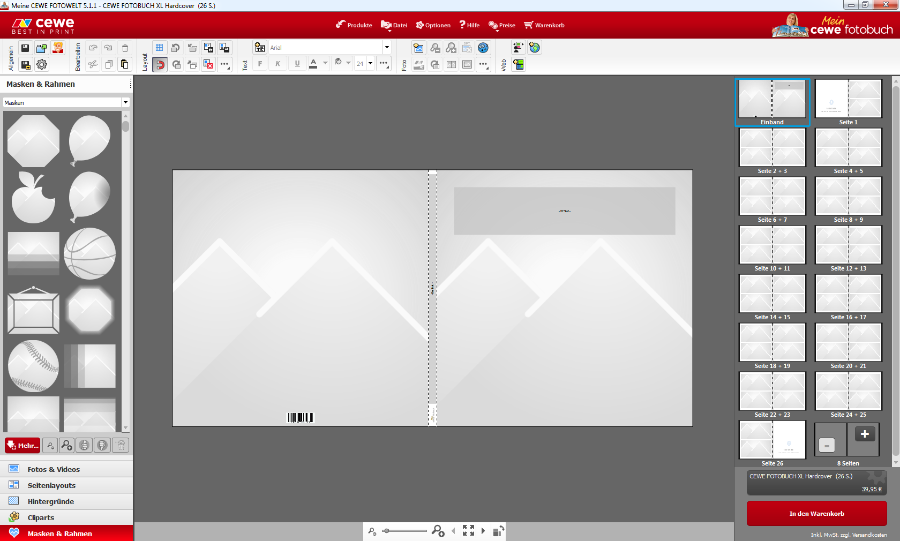900x541 pixels.
Task: Switch to the Hintergründe panel
Action: [51, 501]
